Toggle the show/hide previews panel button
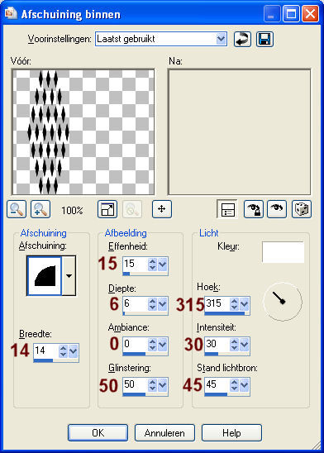The image size is (324, 453). [227, 209]
